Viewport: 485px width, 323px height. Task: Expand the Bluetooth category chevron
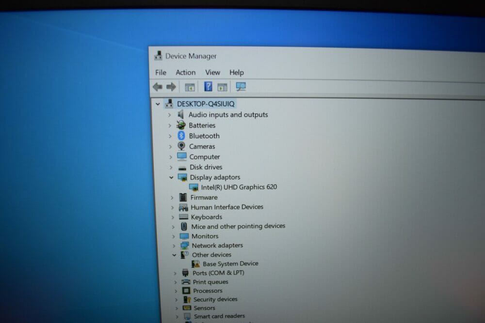click(170, 136)
